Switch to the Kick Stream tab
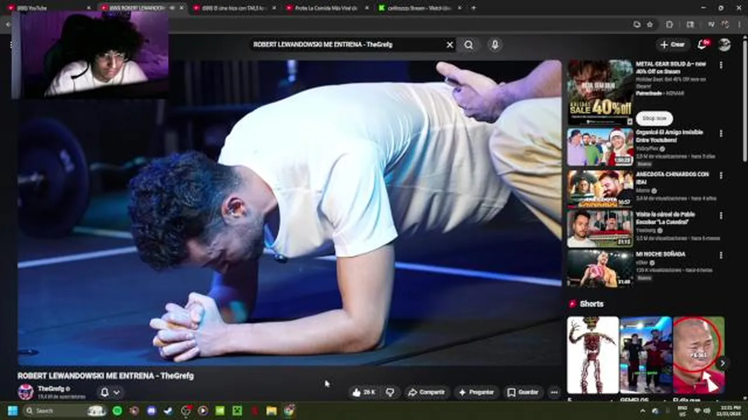Viewport: 748px width, 420px height. tap(418, 8)
